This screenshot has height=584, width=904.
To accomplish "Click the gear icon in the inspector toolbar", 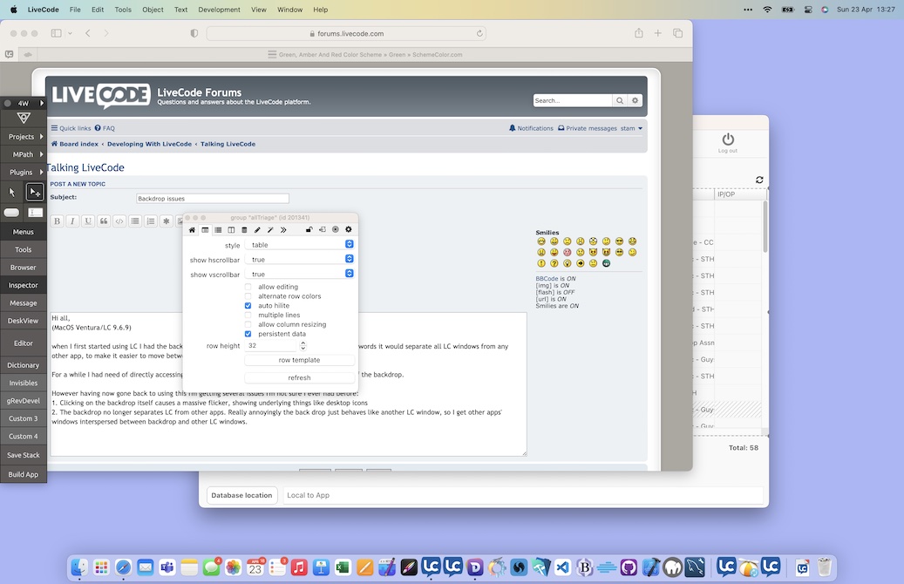I will point(349,229).
